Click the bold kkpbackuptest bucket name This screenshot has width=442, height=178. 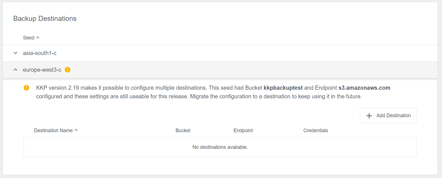pos(283,88)
